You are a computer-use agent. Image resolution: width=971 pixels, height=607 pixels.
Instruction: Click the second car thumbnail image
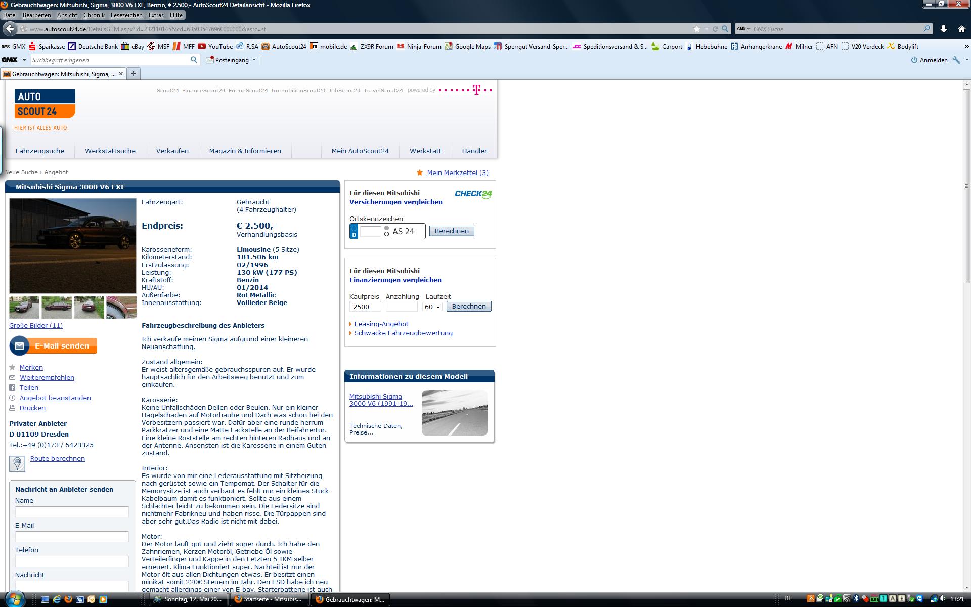[x=56, y=307]
